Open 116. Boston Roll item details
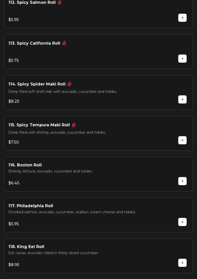The image size is (197, 279). (x=25, y=165)
